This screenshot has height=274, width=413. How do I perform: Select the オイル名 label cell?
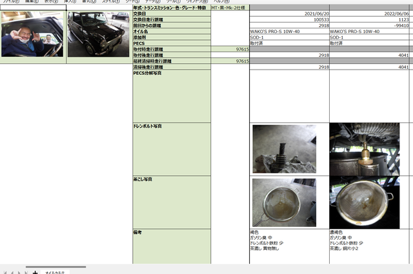coord(172,32)
